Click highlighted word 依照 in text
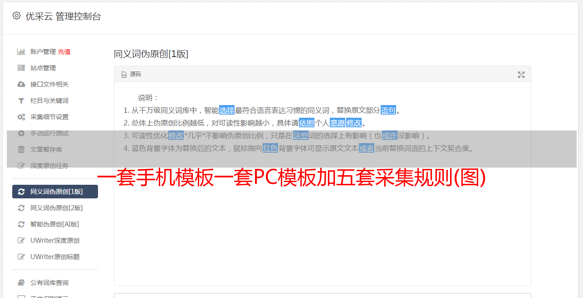 [x=307, y=123]
